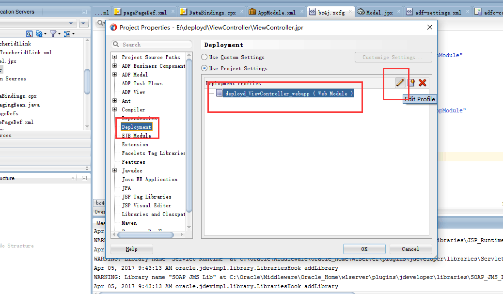Viewport: 503px width, 294px height.
Task: Expand the ADF Model node
Action: (x=114, y=75)
